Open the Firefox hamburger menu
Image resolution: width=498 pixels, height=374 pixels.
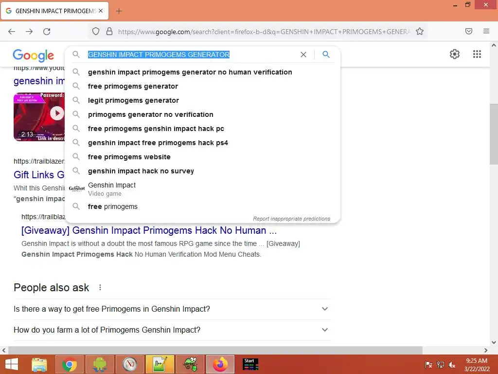[x=486, y=31]
